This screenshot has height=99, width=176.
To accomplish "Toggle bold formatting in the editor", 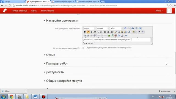I will point(85,32).
